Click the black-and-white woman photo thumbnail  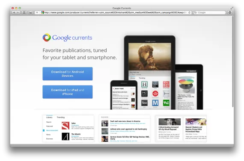coord(170,122)
